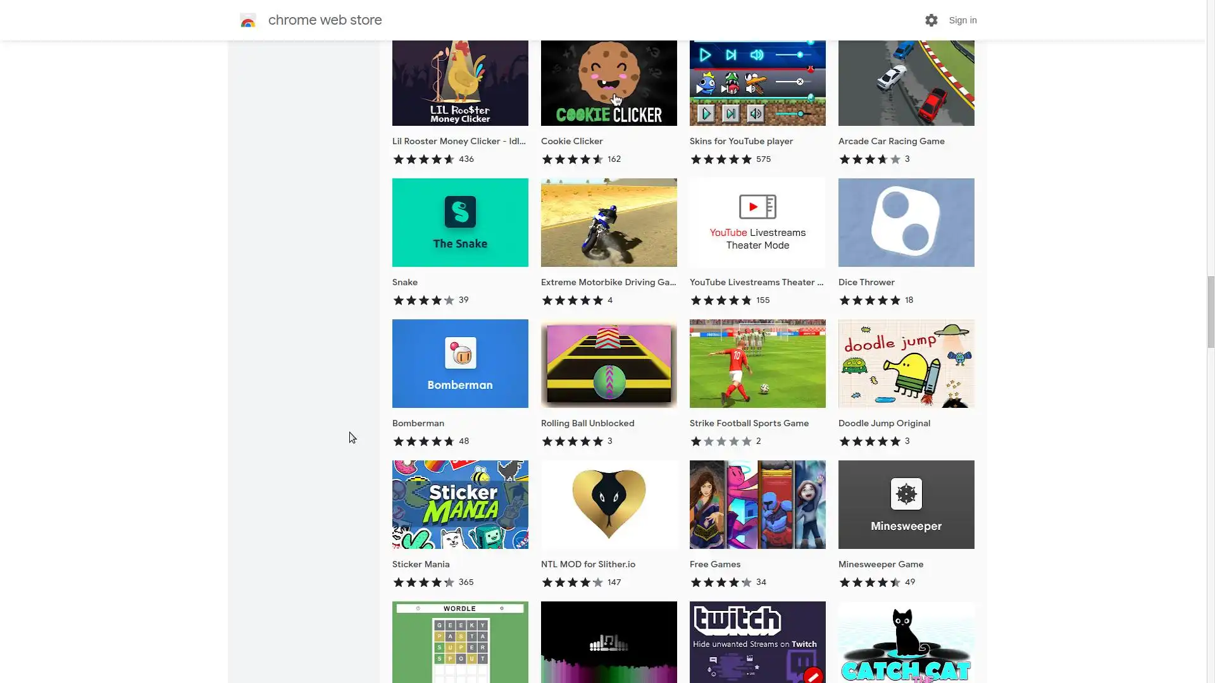This screenshot has height=683, width=1215.
Task: Open the Twitch hide streams tile
Action: coord(757,641)
